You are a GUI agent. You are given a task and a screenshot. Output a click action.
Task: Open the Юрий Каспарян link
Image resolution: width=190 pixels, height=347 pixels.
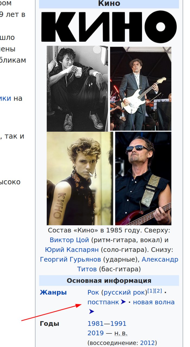pos(72,250)
